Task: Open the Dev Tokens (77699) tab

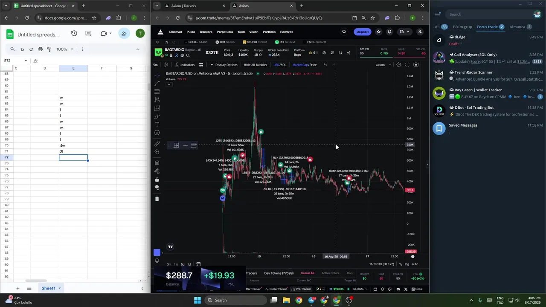Action: 279,273
